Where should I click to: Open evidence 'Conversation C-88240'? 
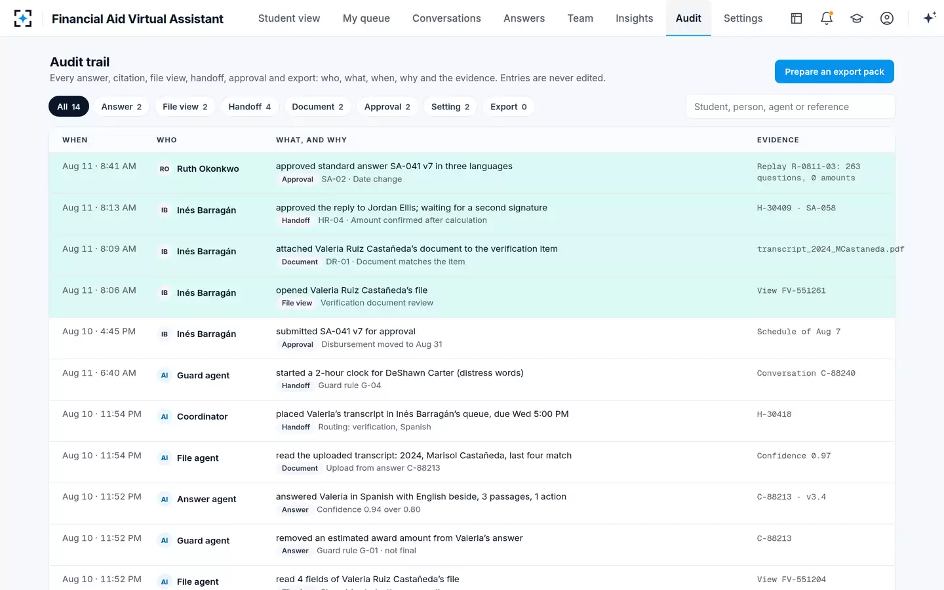click(806, 373)
